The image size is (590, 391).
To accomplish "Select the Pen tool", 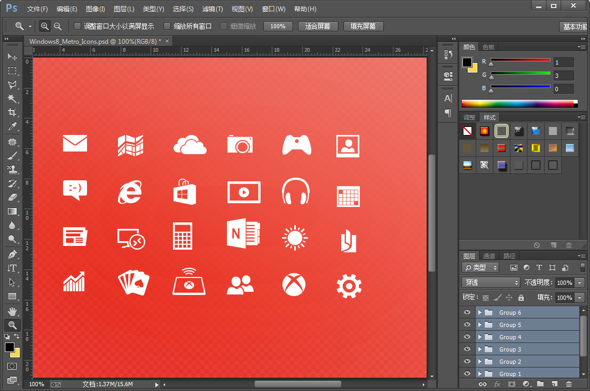I will pyautogui.click(x=12, y=254).
